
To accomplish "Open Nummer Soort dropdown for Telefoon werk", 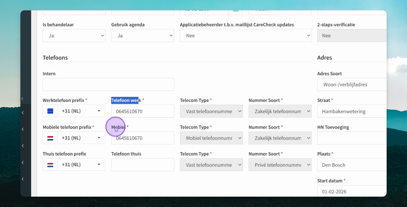I will tap(280, 111).
